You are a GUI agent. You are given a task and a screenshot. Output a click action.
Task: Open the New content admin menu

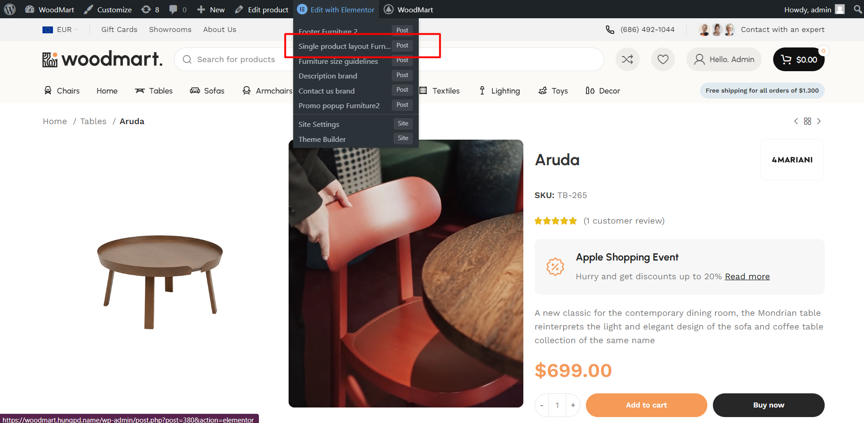[211, 9]
